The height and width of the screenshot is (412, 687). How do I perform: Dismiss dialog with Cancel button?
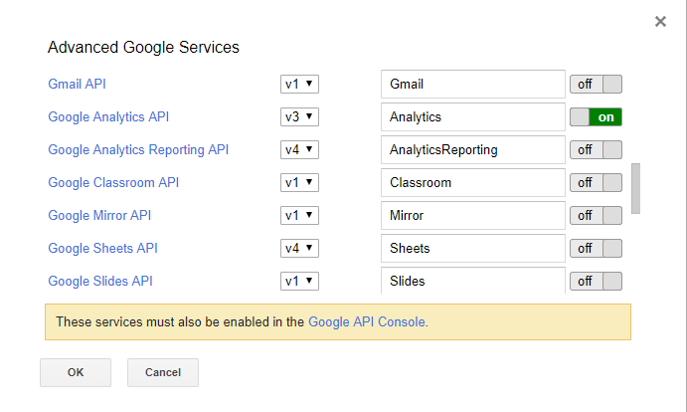coord(163,372)
